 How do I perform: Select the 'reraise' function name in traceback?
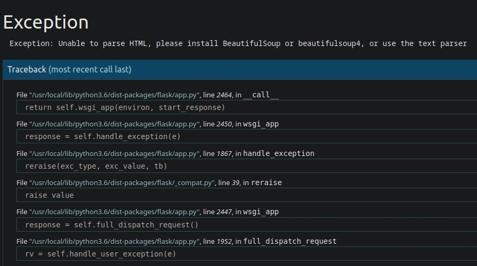click(267, 183)
